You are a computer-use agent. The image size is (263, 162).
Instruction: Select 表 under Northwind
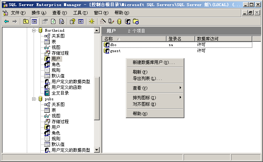(54, 42)
